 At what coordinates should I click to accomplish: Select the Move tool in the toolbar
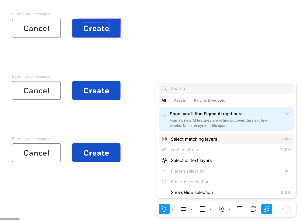(164, 209)
